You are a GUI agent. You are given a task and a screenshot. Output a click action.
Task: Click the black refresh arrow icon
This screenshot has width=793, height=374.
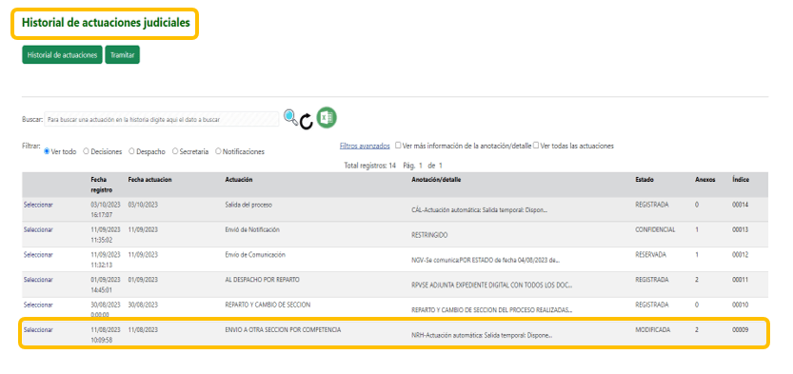click(307, 121)
